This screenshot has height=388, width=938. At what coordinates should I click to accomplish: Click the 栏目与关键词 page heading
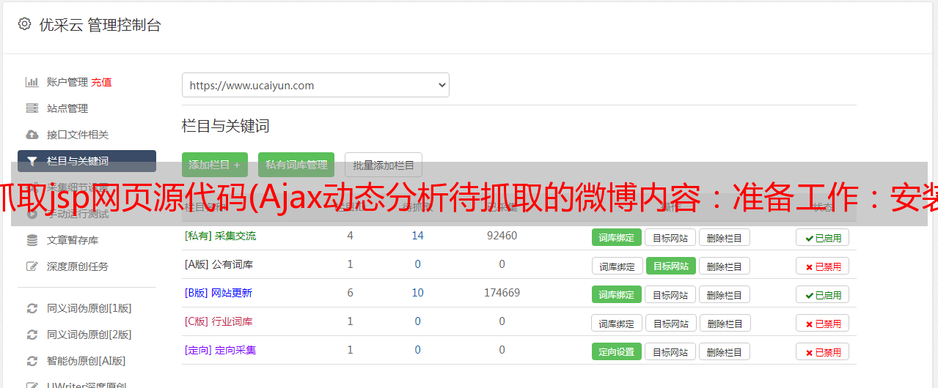point(226,126)
